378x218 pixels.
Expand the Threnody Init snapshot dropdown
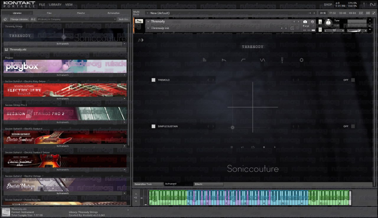pyautogui.click(x=148, y=28)
